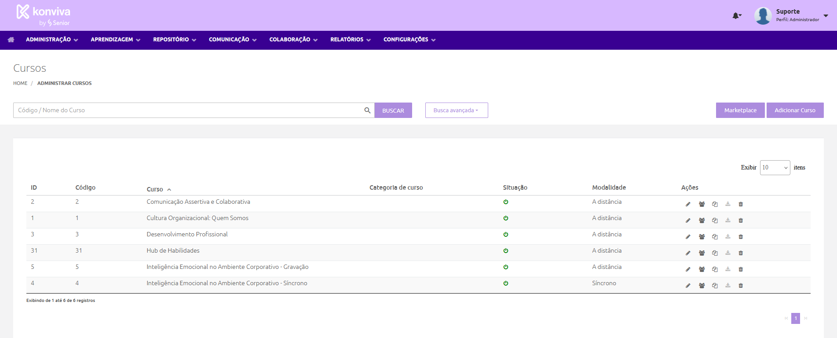Duplicate the Desenvolvimento Profissional course
Viewport: 837px width, 338px height.
(715, 237)
